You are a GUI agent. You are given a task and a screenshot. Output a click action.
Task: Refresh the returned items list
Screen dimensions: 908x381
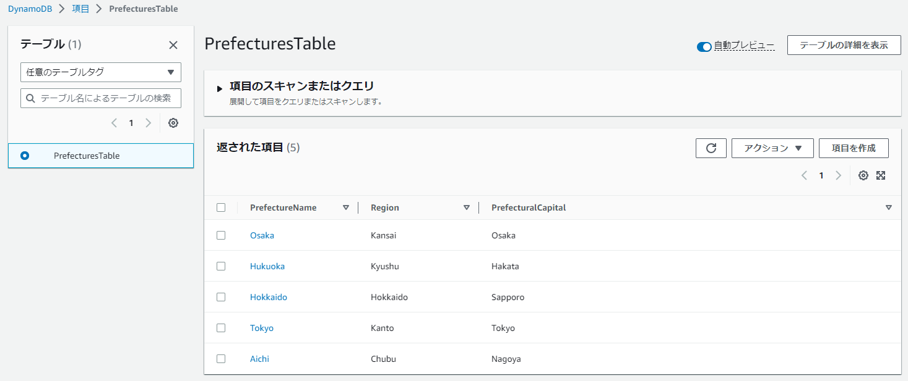click(x=711, y=148)
